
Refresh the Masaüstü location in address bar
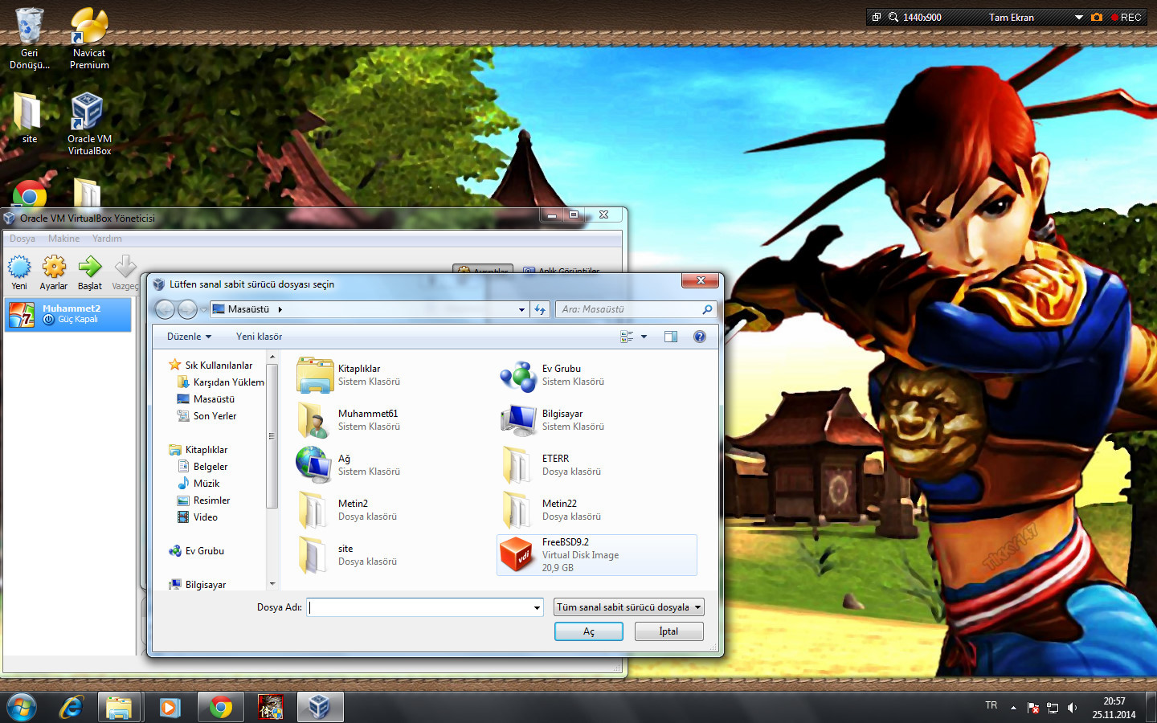(540, 309)
